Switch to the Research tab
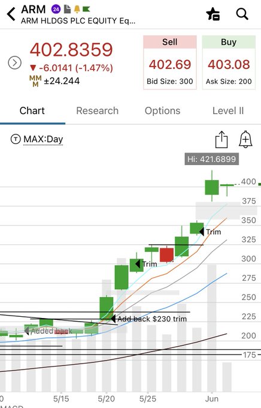The height and width of the screenshot is (408, 261). [x=98, y=111]
